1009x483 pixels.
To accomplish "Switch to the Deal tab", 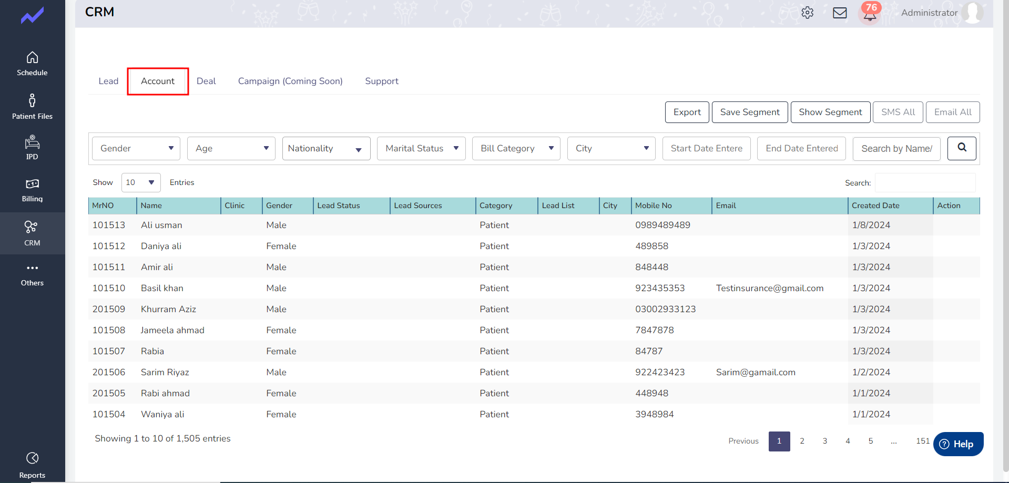I will click(206, 81).
